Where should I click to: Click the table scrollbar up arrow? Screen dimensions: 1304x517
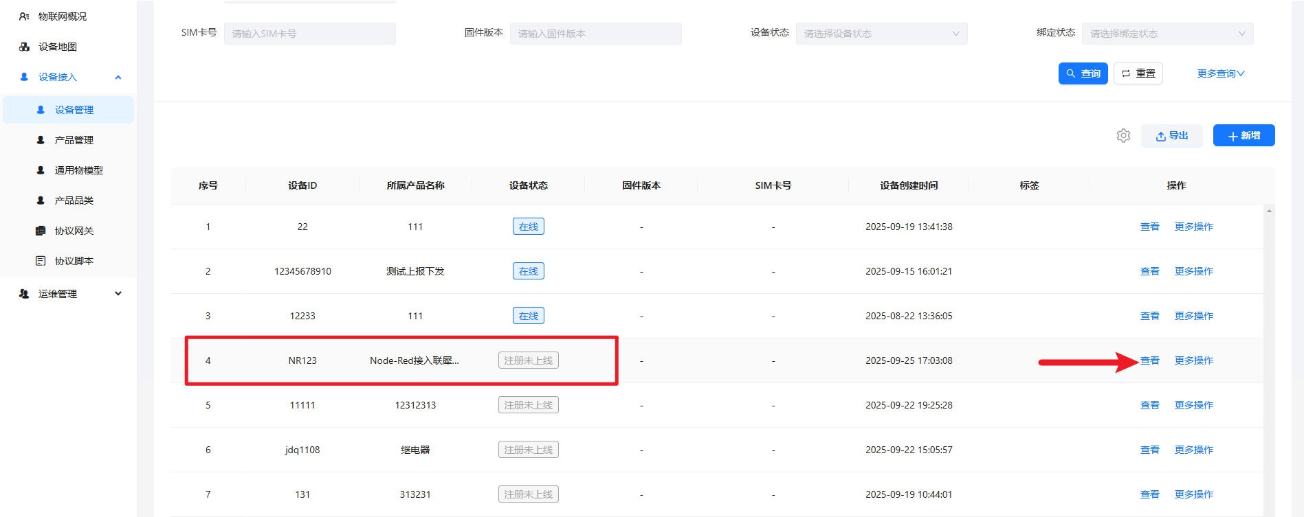[1269, 211]
